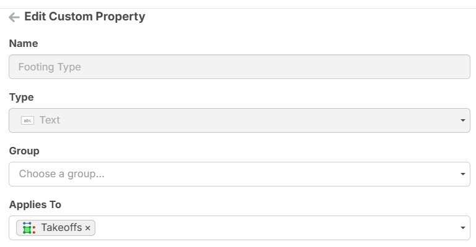Remove the Takeoffs tag with its ×

click(x=88, y=228)
